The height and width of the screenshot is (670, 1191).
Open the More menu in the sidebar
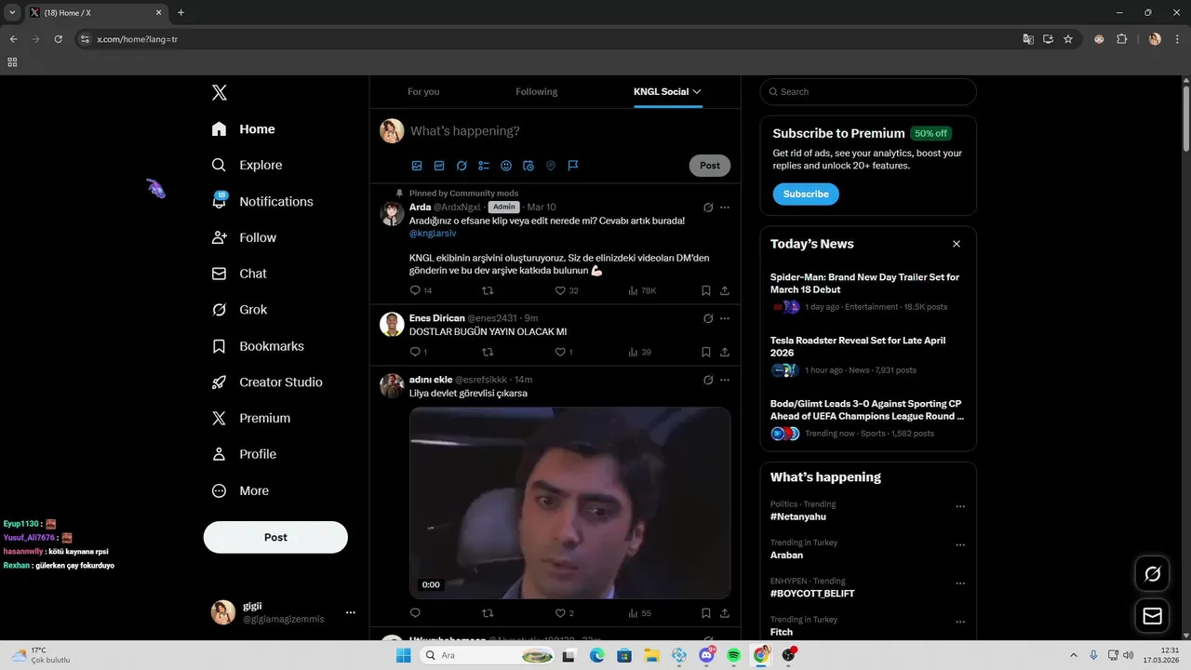240,490
